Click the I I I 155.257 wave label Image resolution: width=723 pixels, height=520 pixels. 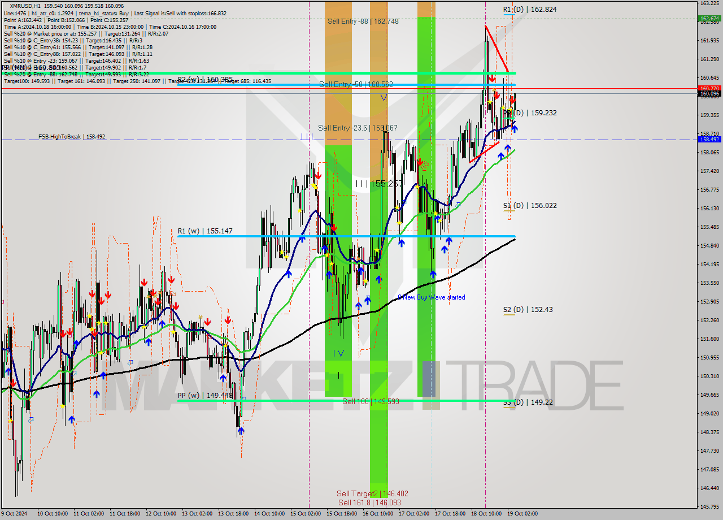pos(379,184)
